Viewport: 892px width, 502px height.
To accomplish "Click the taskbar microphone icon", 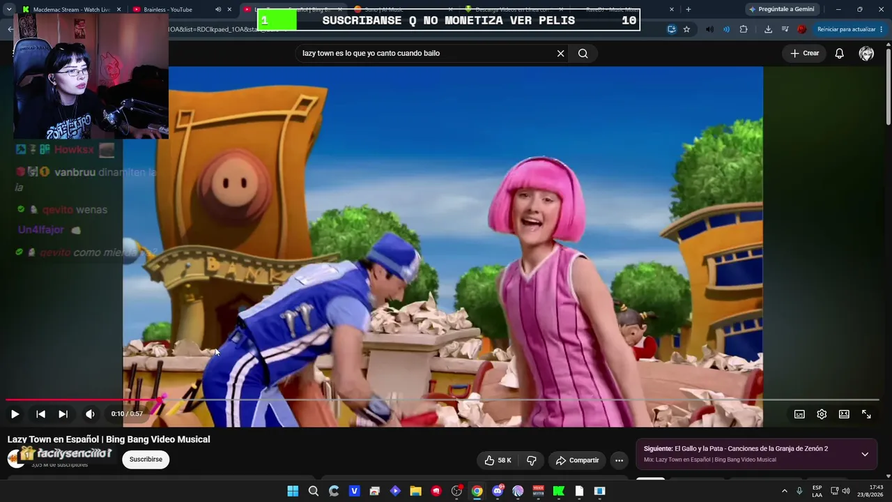I will coord(799,491).
